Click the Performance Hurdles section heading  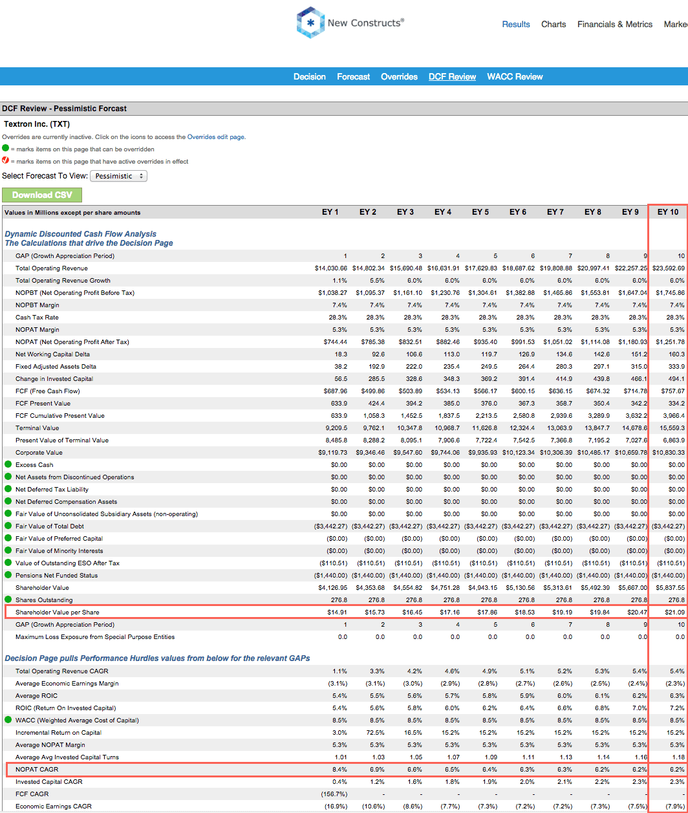157,658
